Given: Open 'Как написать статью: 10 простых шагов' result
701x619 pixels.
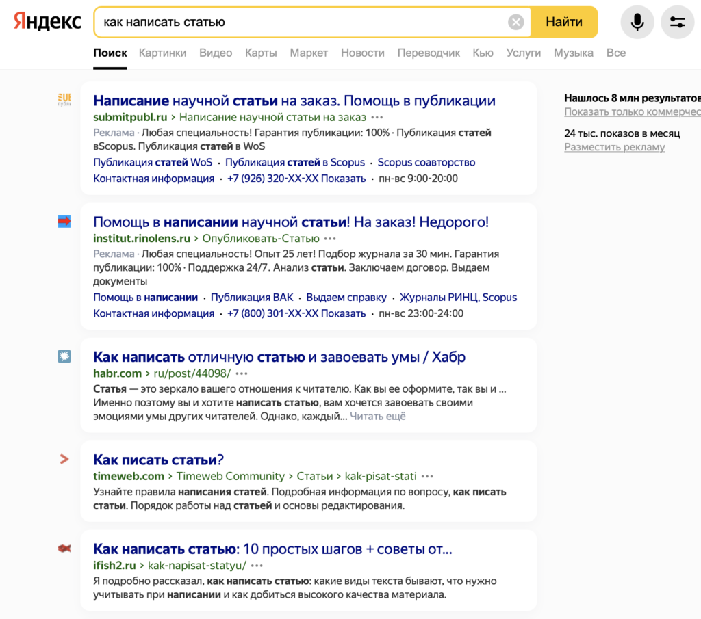Looking at the screenshot, I should [x=272, y=549].
